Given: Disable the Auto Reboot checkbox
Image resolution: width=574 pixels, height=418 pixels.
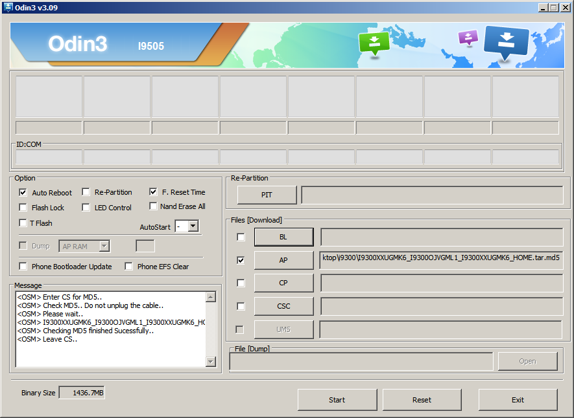Looking at the screenshot, I should pyautogui.click(x=23, y=192).
